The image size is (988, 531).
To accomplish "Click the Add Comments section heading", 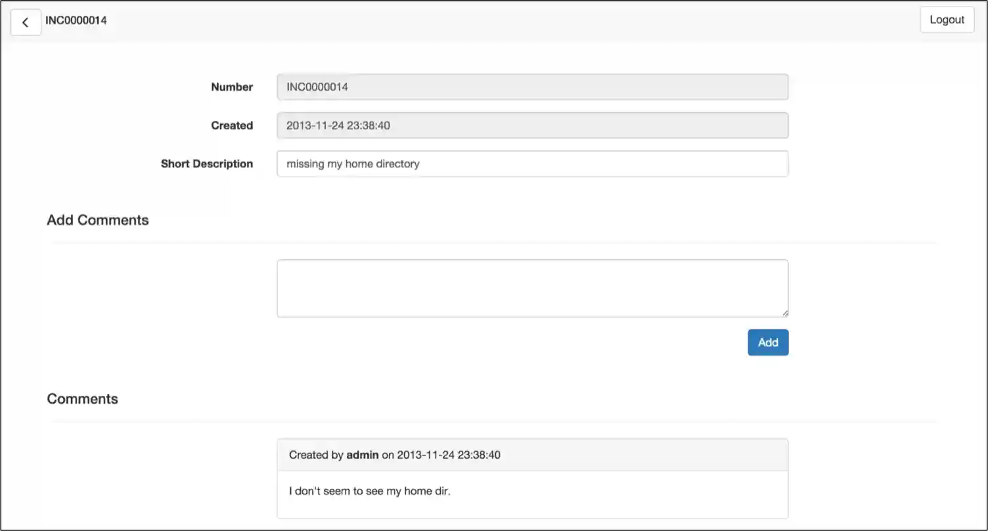I will pos(97,220).
